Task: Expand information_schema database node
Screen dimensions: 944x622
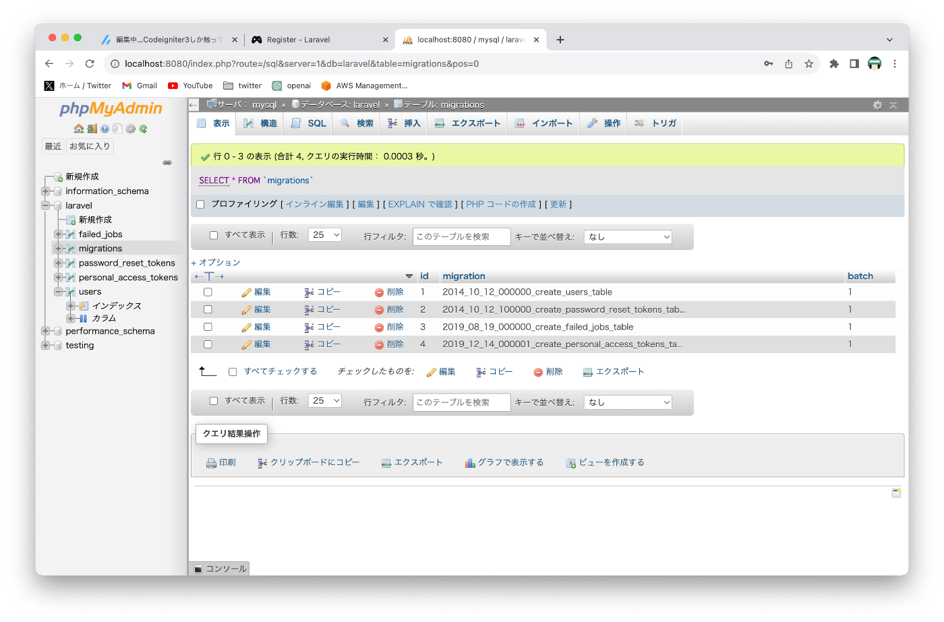Action: 45,191
